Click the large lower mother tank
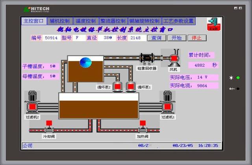The height and width of the screenshot is (165, 252). pyautogui.click(x=98, y=106)
